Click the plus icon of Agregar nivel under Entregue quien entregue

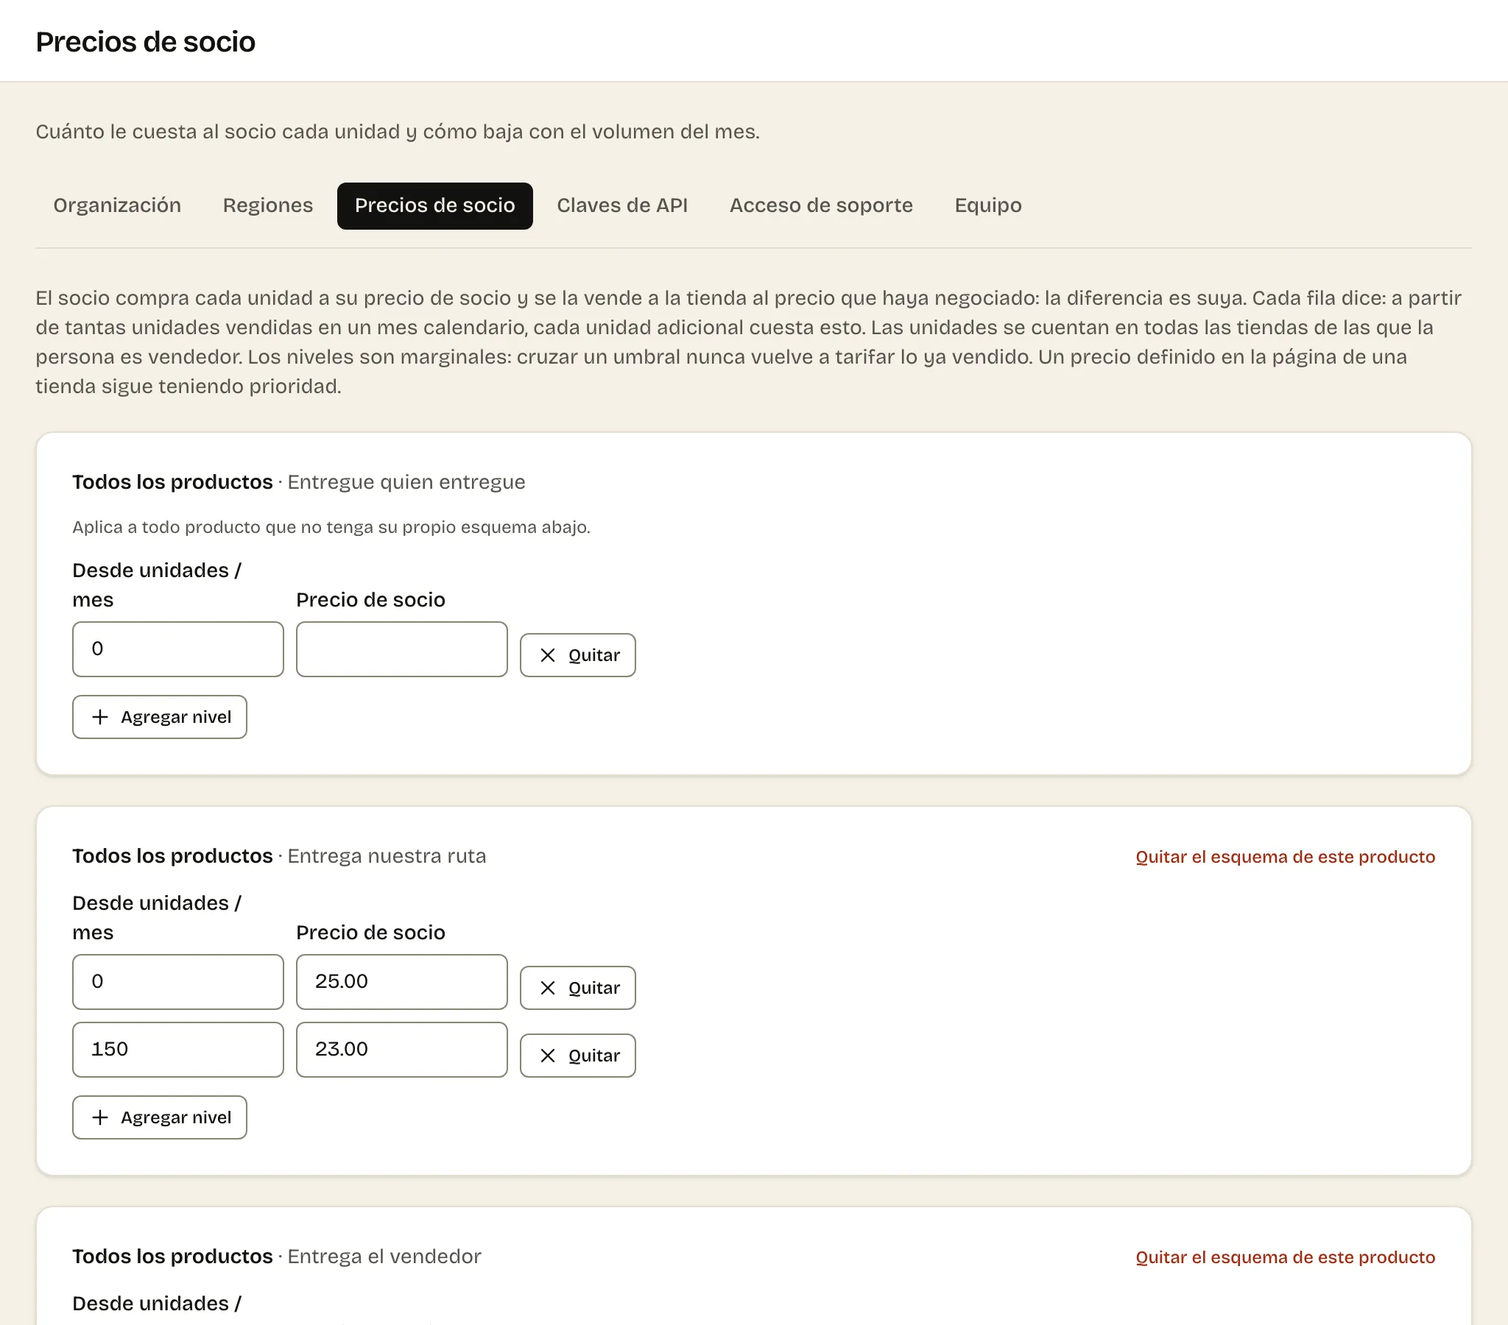(100, 717)
